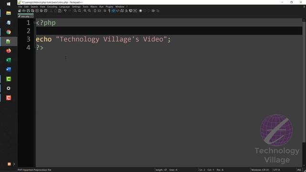Image resolution: width=306 pixels, height=172 pixels.
Task: Open the Macro menu
Action: [x=94, y=7]
